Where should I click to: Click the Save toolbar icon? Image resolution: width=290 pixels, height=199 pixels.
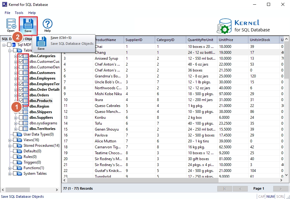[x=28, y=26]
